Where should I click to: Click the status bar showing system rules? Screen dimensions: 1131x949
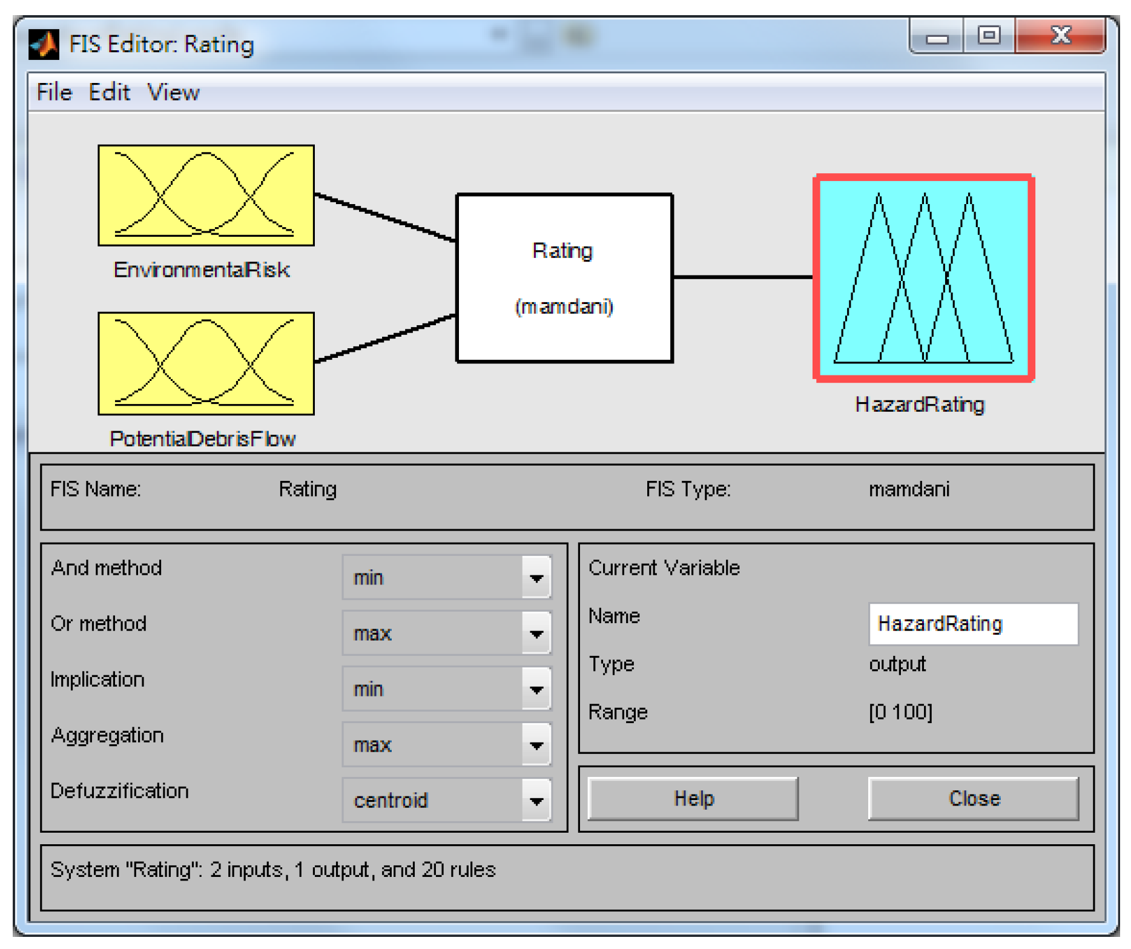(566, 877)
